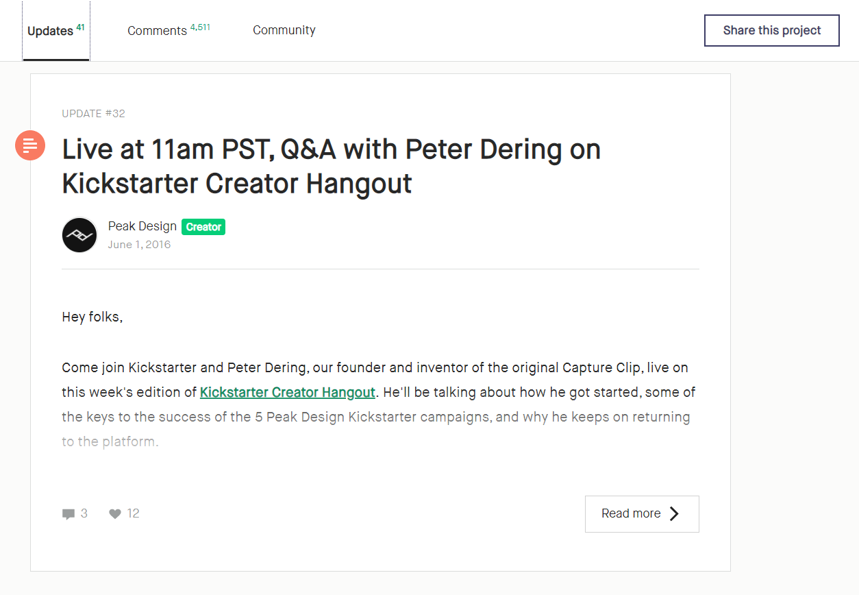
Task: Open the Comments tab
Action: click(x=169, y=30)
